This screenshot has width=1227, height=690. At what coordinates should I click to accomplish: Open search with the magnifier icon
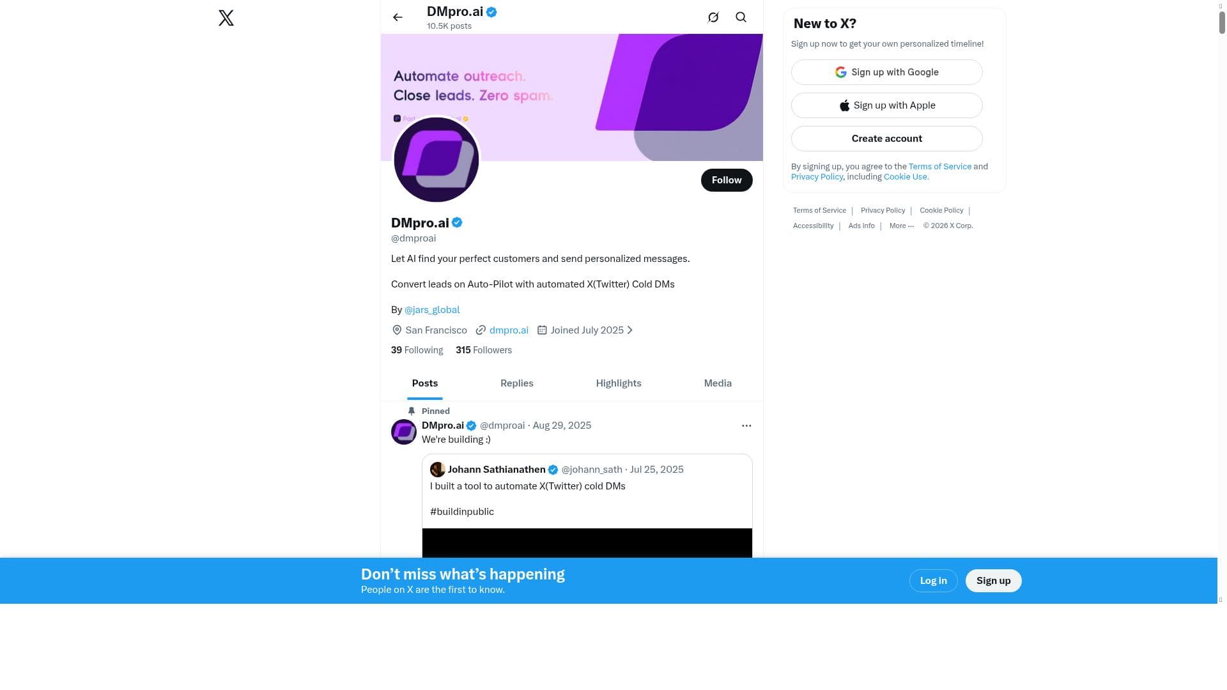pos(741,17)
